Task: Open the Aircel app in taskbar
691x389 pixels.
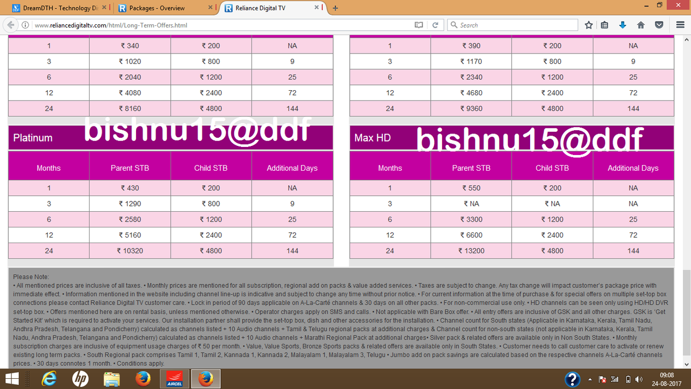Action: click(174, 379)
